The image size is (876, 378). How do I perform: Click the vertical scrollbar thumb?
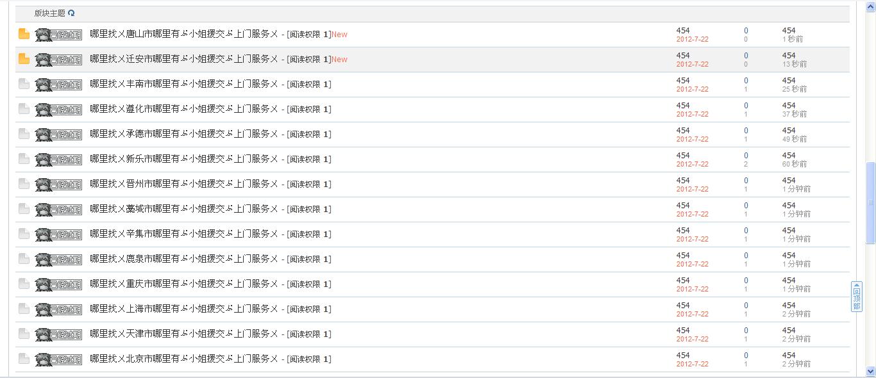click(870, 202)
